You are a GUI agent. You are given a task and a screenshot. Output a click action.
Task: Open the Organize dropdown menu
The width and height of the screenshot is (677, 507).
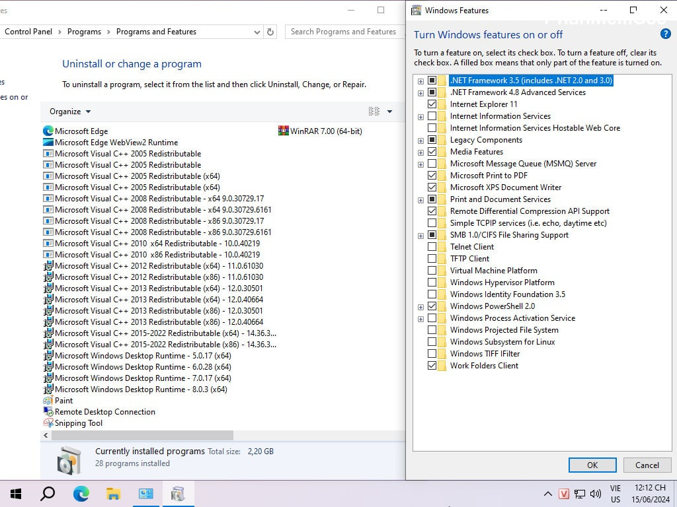pyautogui.click(x=70, y=112)
